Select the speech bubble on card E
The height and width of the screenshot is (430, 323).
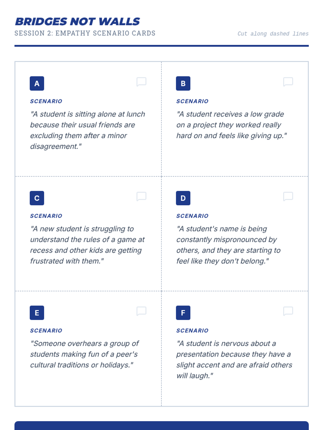[141, 311]
